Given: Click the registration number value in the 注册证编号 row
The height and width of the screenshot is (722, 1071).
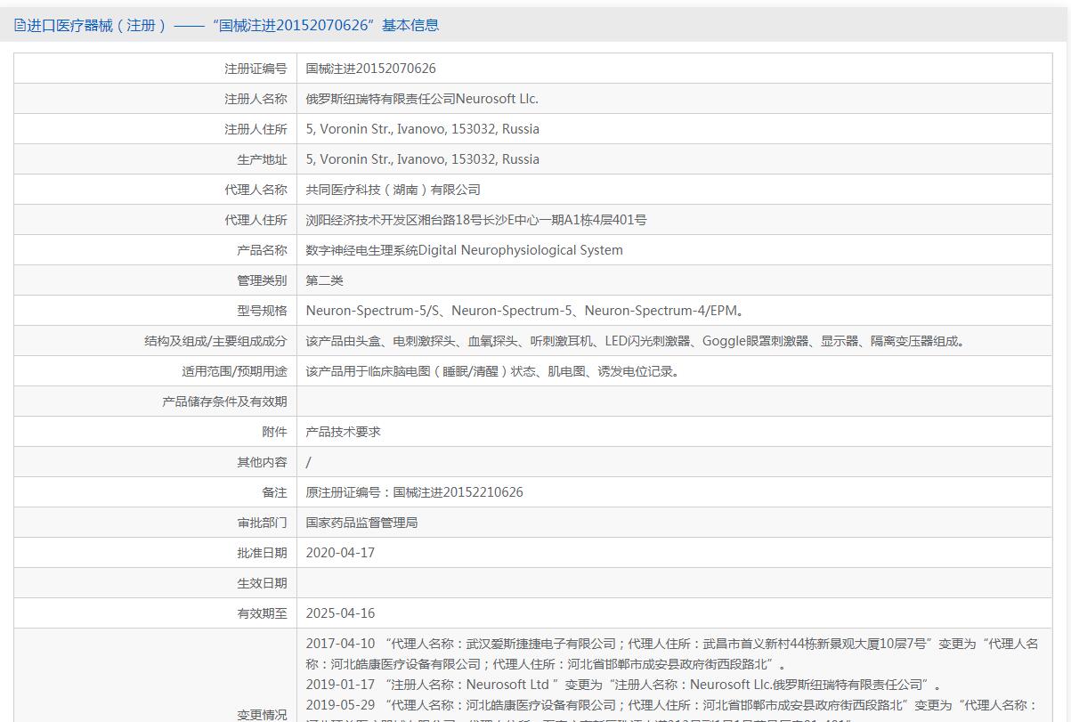Looking at the screenshot, I should [370, 69].
